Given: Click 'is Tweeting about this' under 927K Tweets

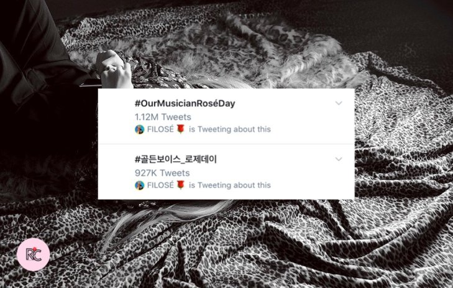Looking at the screenshot, I should pyautogui.click(x=230, y=185).
